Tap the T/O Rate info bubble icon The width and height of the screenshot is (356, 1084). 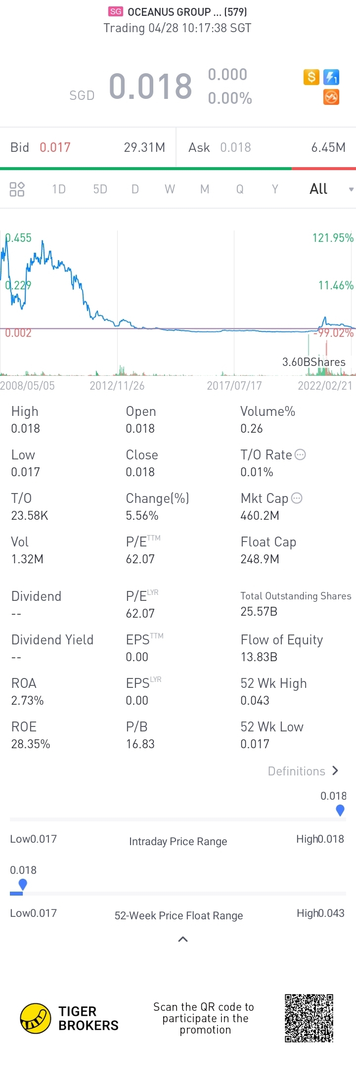click(x=300, y=454)
